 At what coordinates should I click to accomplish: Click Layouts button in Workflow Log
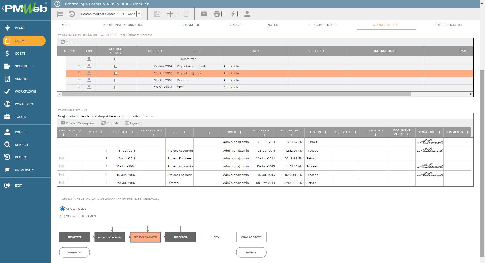[x=133, y=123]
